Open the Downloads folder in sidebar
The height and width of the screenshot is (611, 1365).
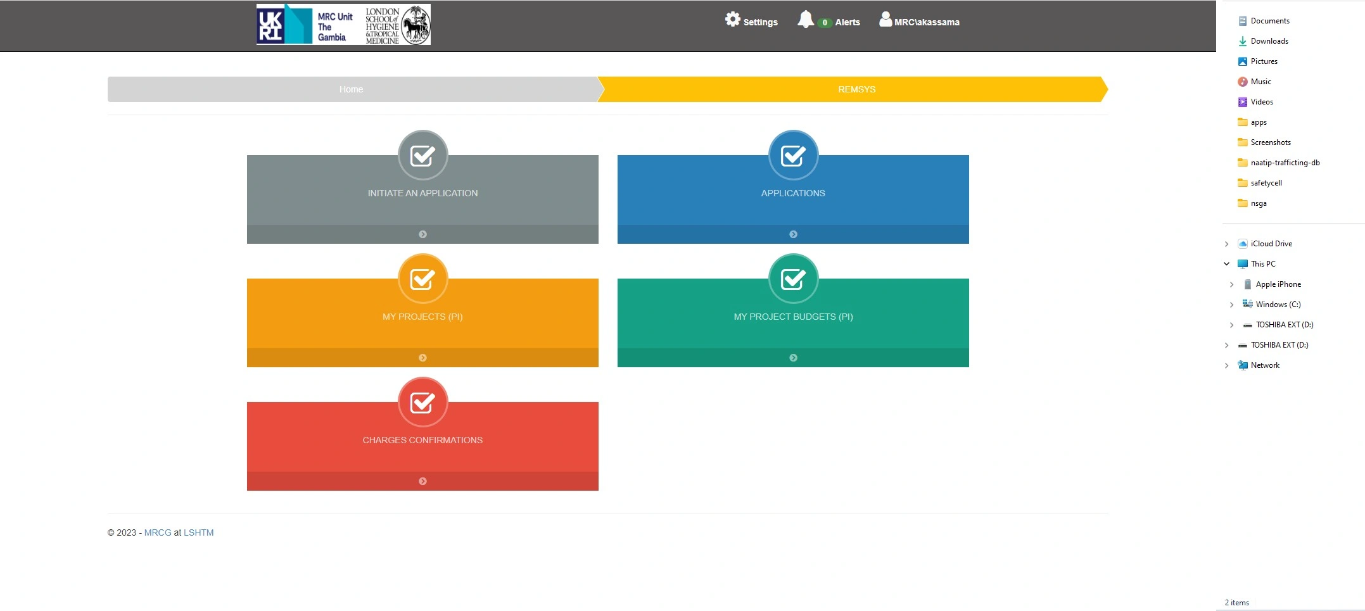tap(1269, 41)
